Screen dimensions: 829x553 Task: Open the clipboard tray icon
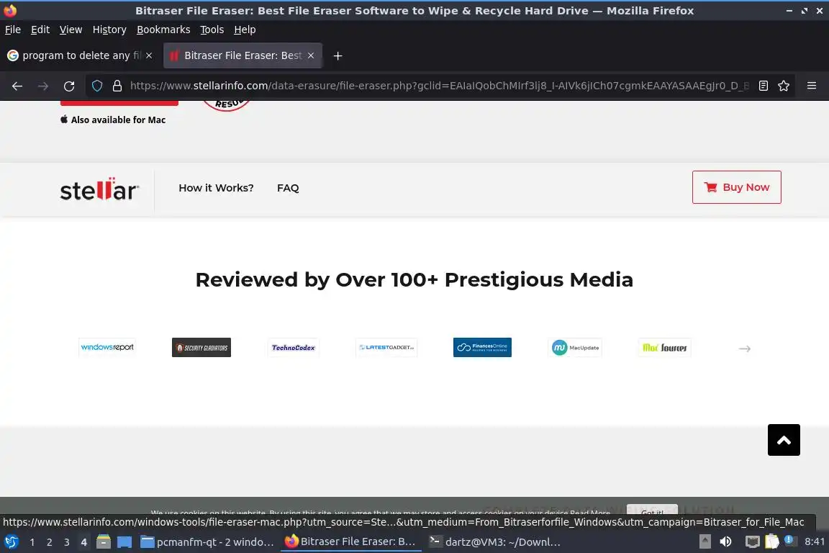click(x=772, y=541)
